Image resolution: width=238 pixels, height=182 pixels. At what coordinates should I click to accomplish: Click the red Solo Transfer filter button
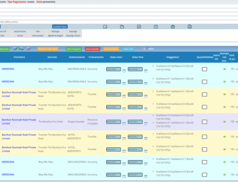click(x=92, y=49)
